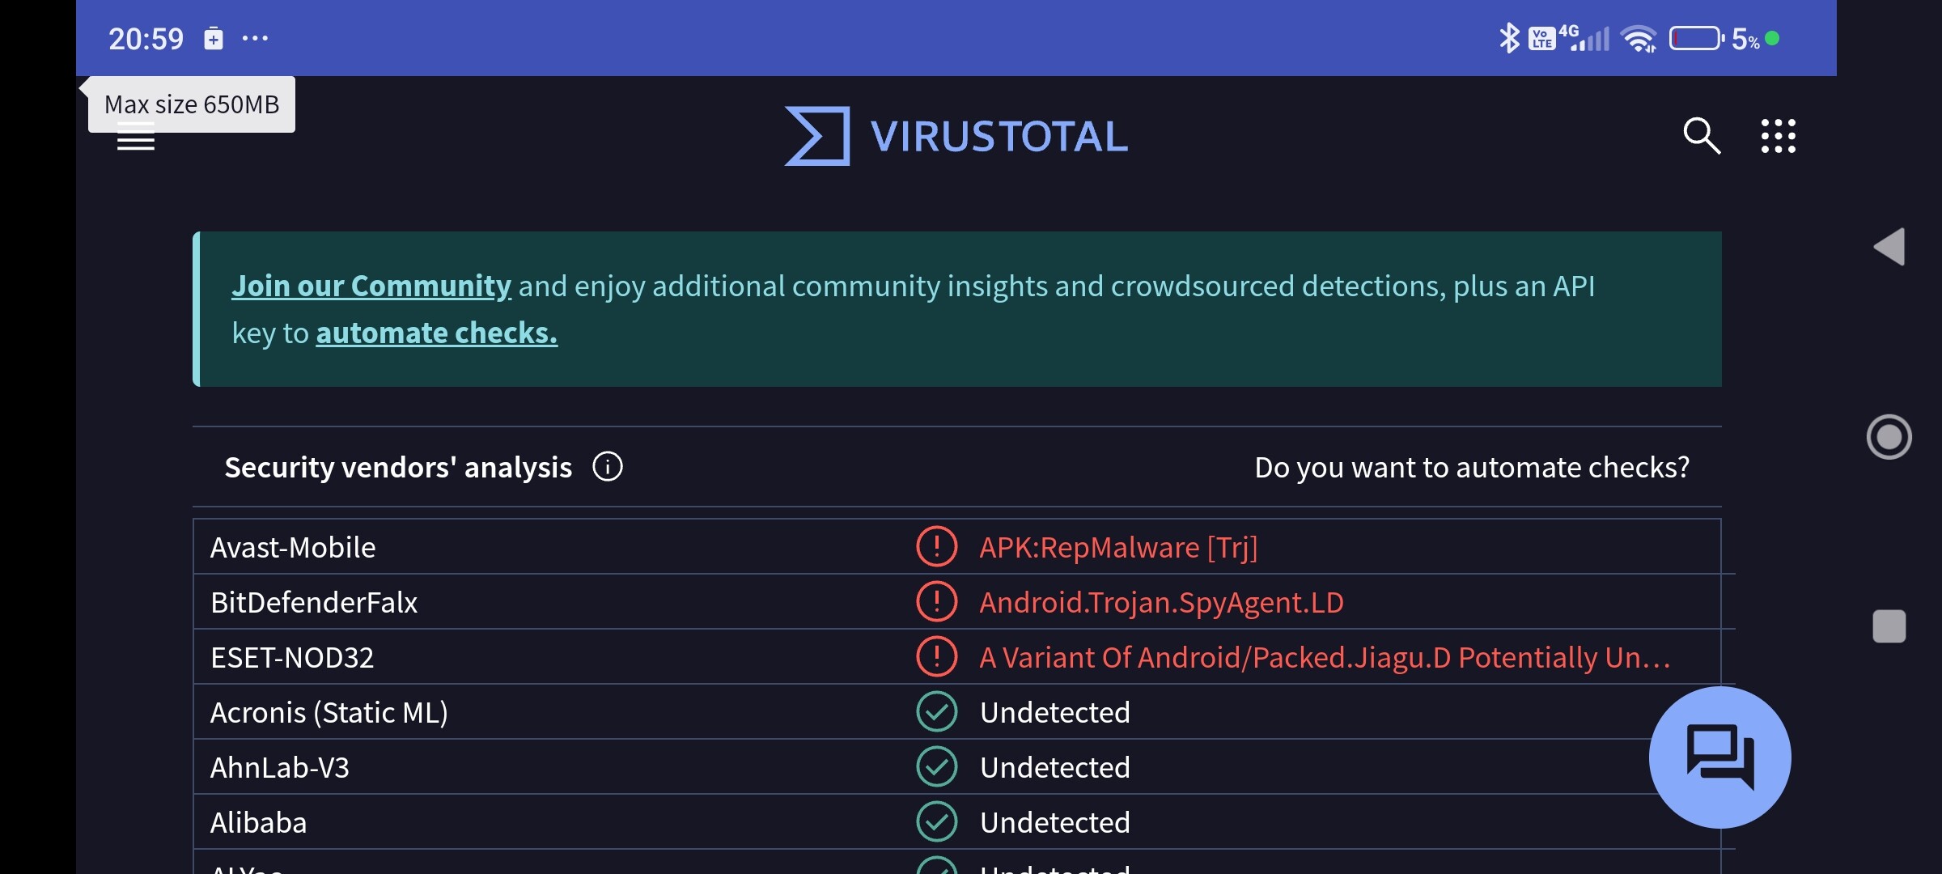Image resolution: width=1942 pixels, height=874 pixels.
Task: Select the AhnLab-V3 vendor name
Action: click(280, 767)
